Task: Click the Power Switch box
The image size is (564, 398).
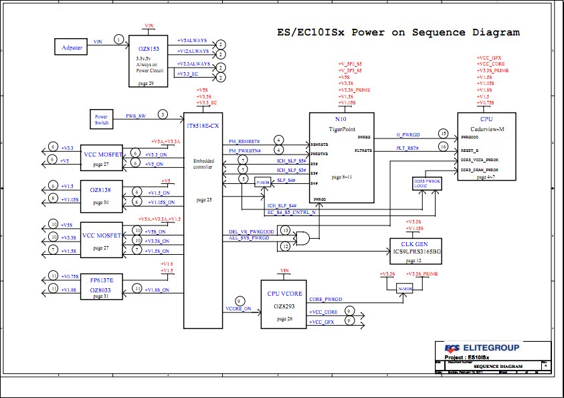Action: (102, 119)
